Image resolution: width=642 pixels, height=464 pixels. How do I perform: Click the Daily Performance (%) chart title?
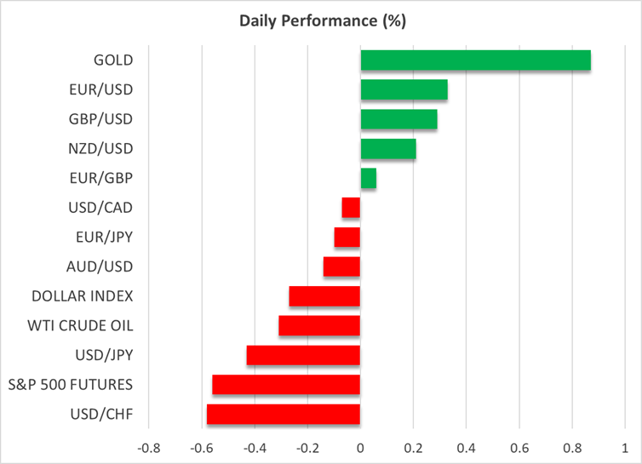tap(320, 19)
